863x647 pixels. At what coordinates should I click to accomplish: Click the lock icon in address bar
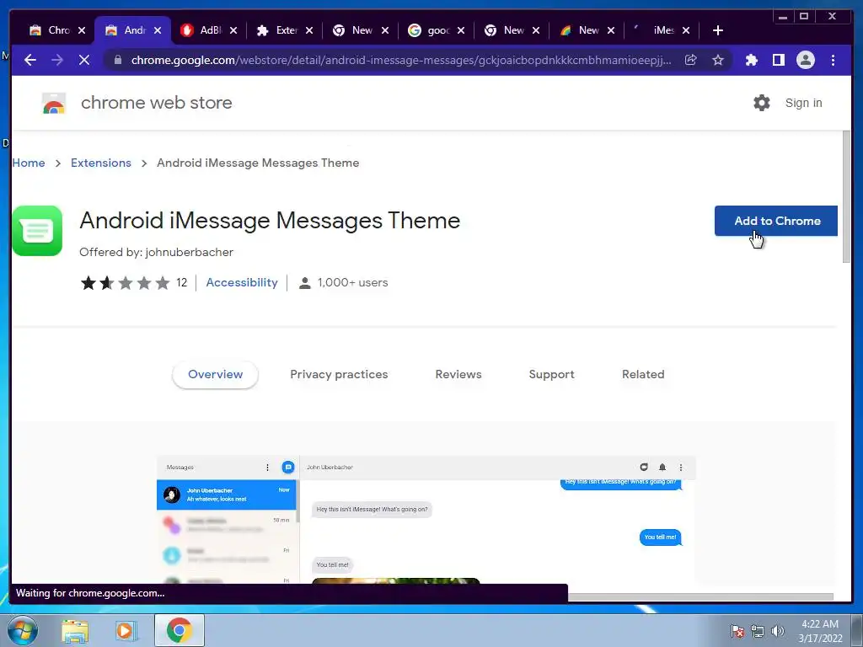coord(117,60)
